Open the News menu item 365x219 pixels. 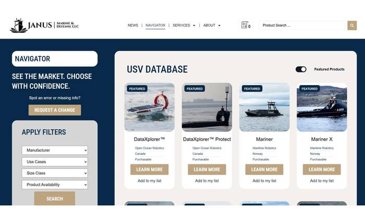(133, 25)
